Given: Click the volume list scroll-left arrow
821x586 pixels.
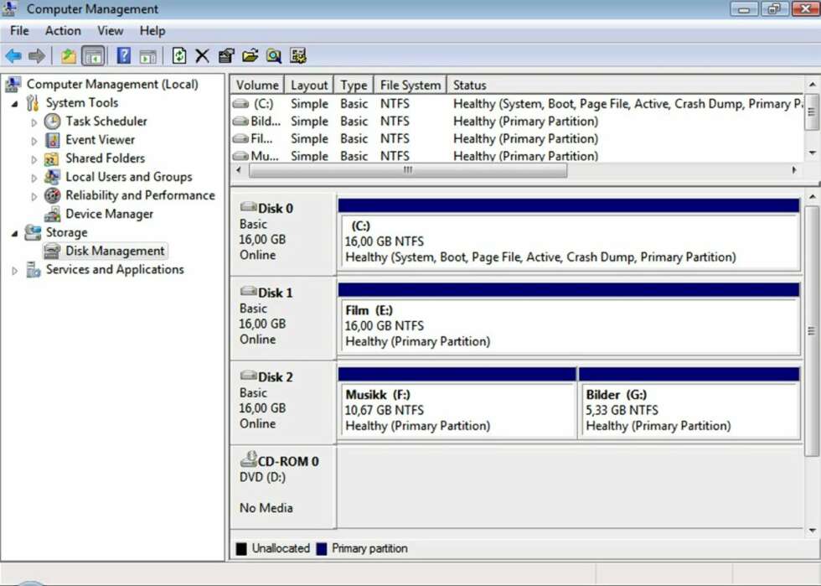Looking at the screenshot, I should [239, 170].
